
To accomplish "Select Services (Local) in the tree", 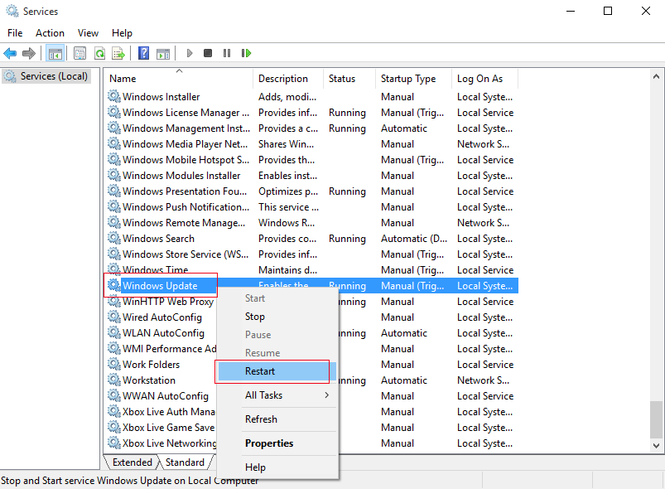I will pyautogui.click(x=46, y=76).
